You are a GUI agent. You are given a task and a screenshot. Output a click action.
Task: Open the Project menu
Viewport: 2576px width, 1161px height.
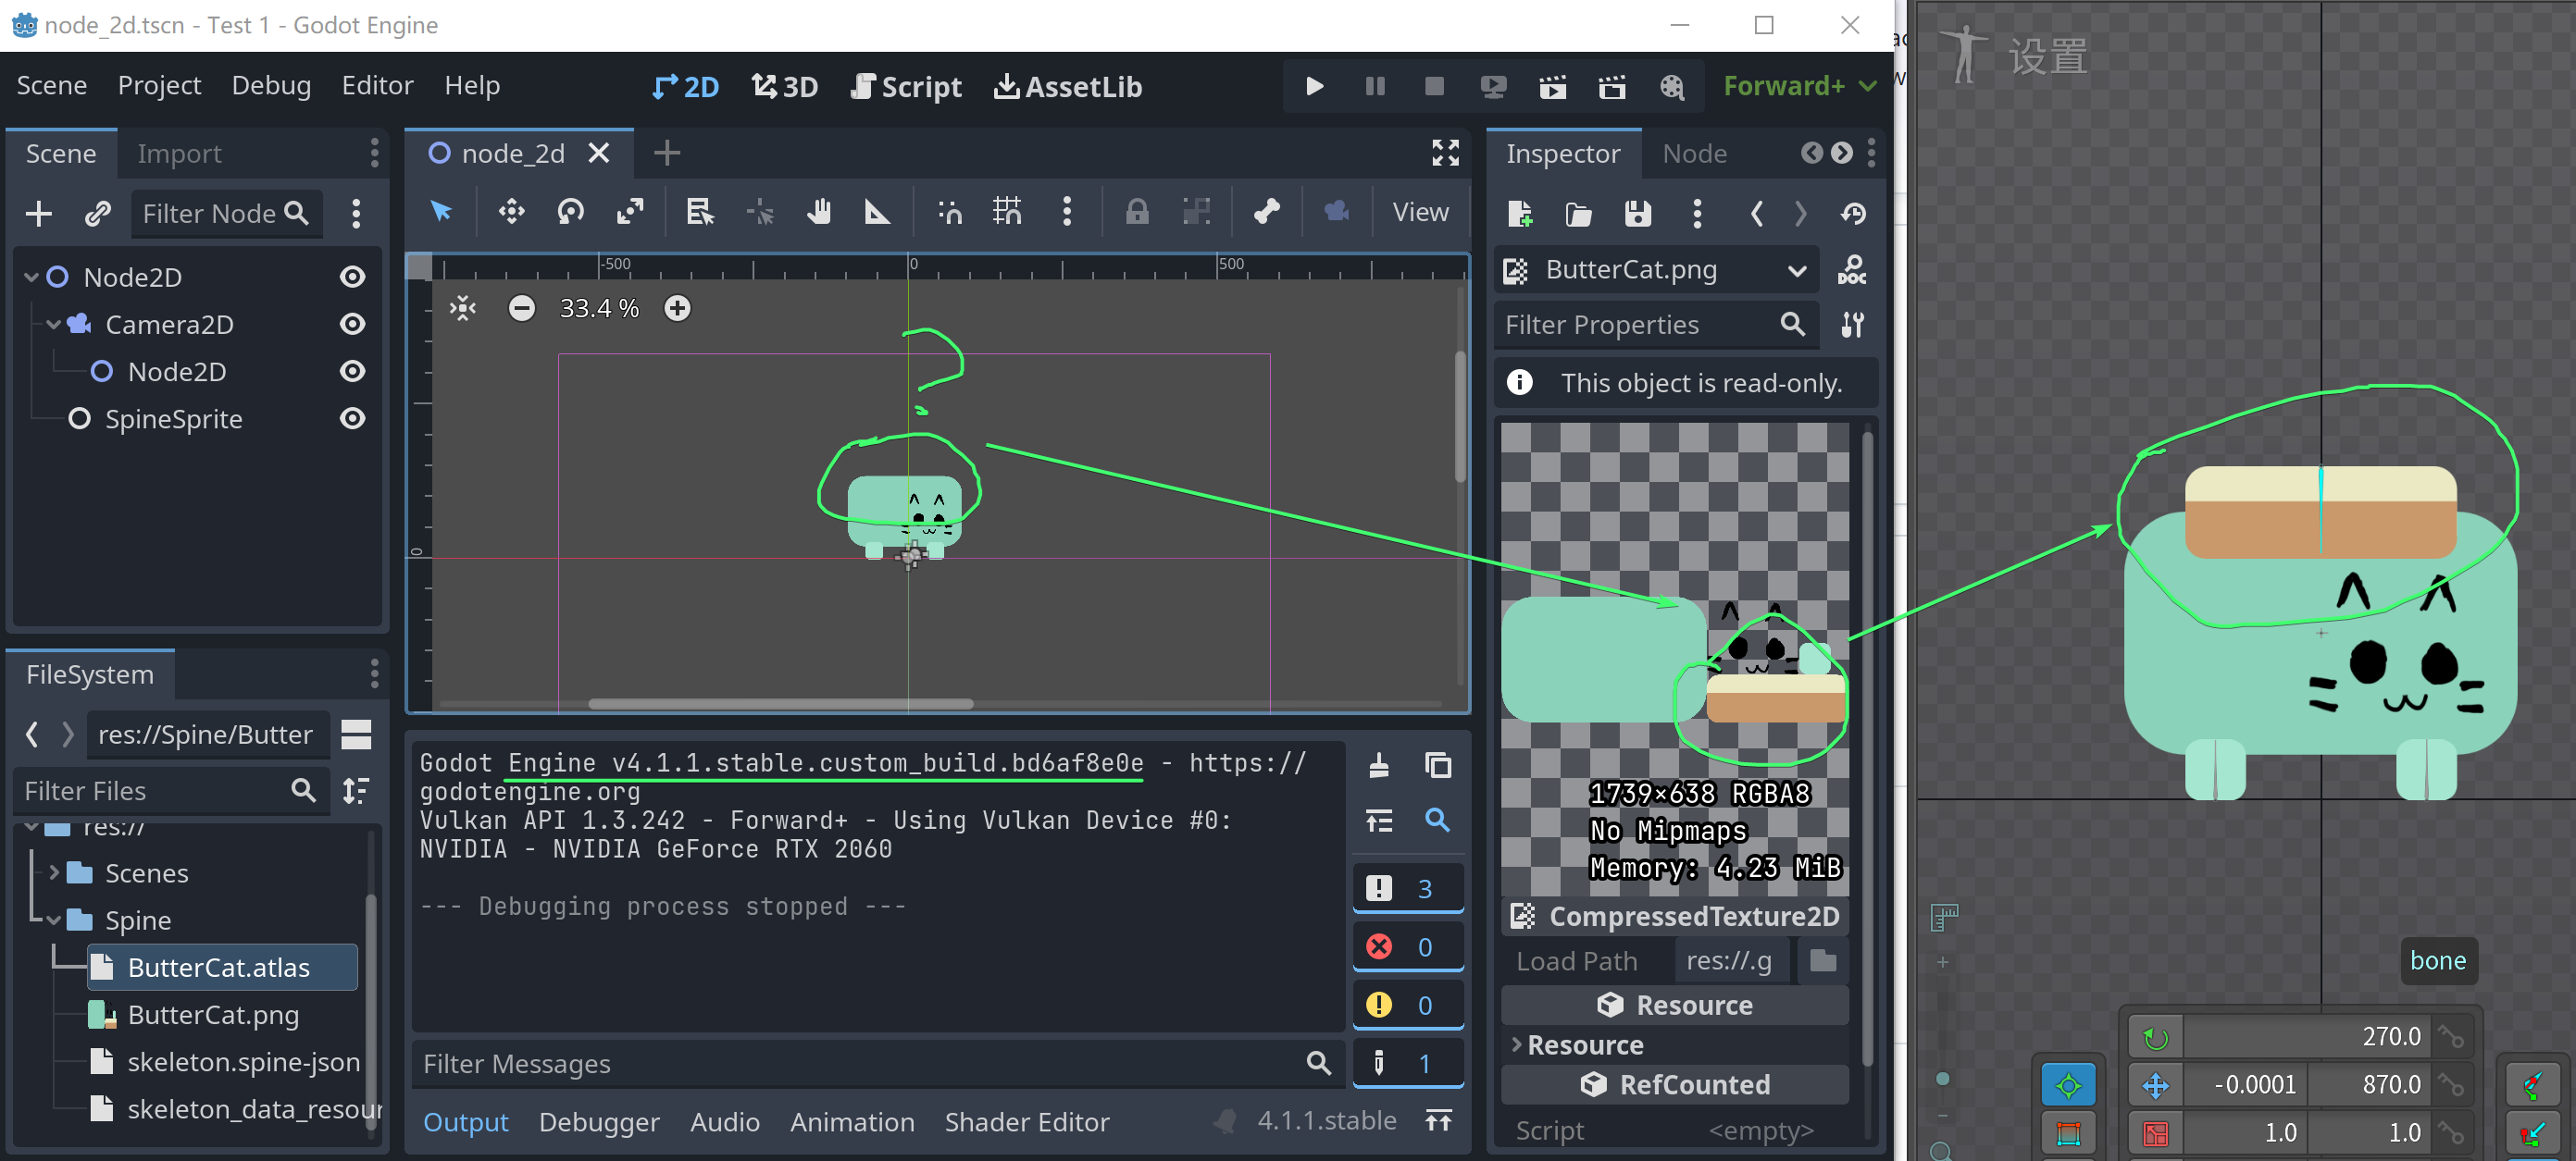point(158,85)
